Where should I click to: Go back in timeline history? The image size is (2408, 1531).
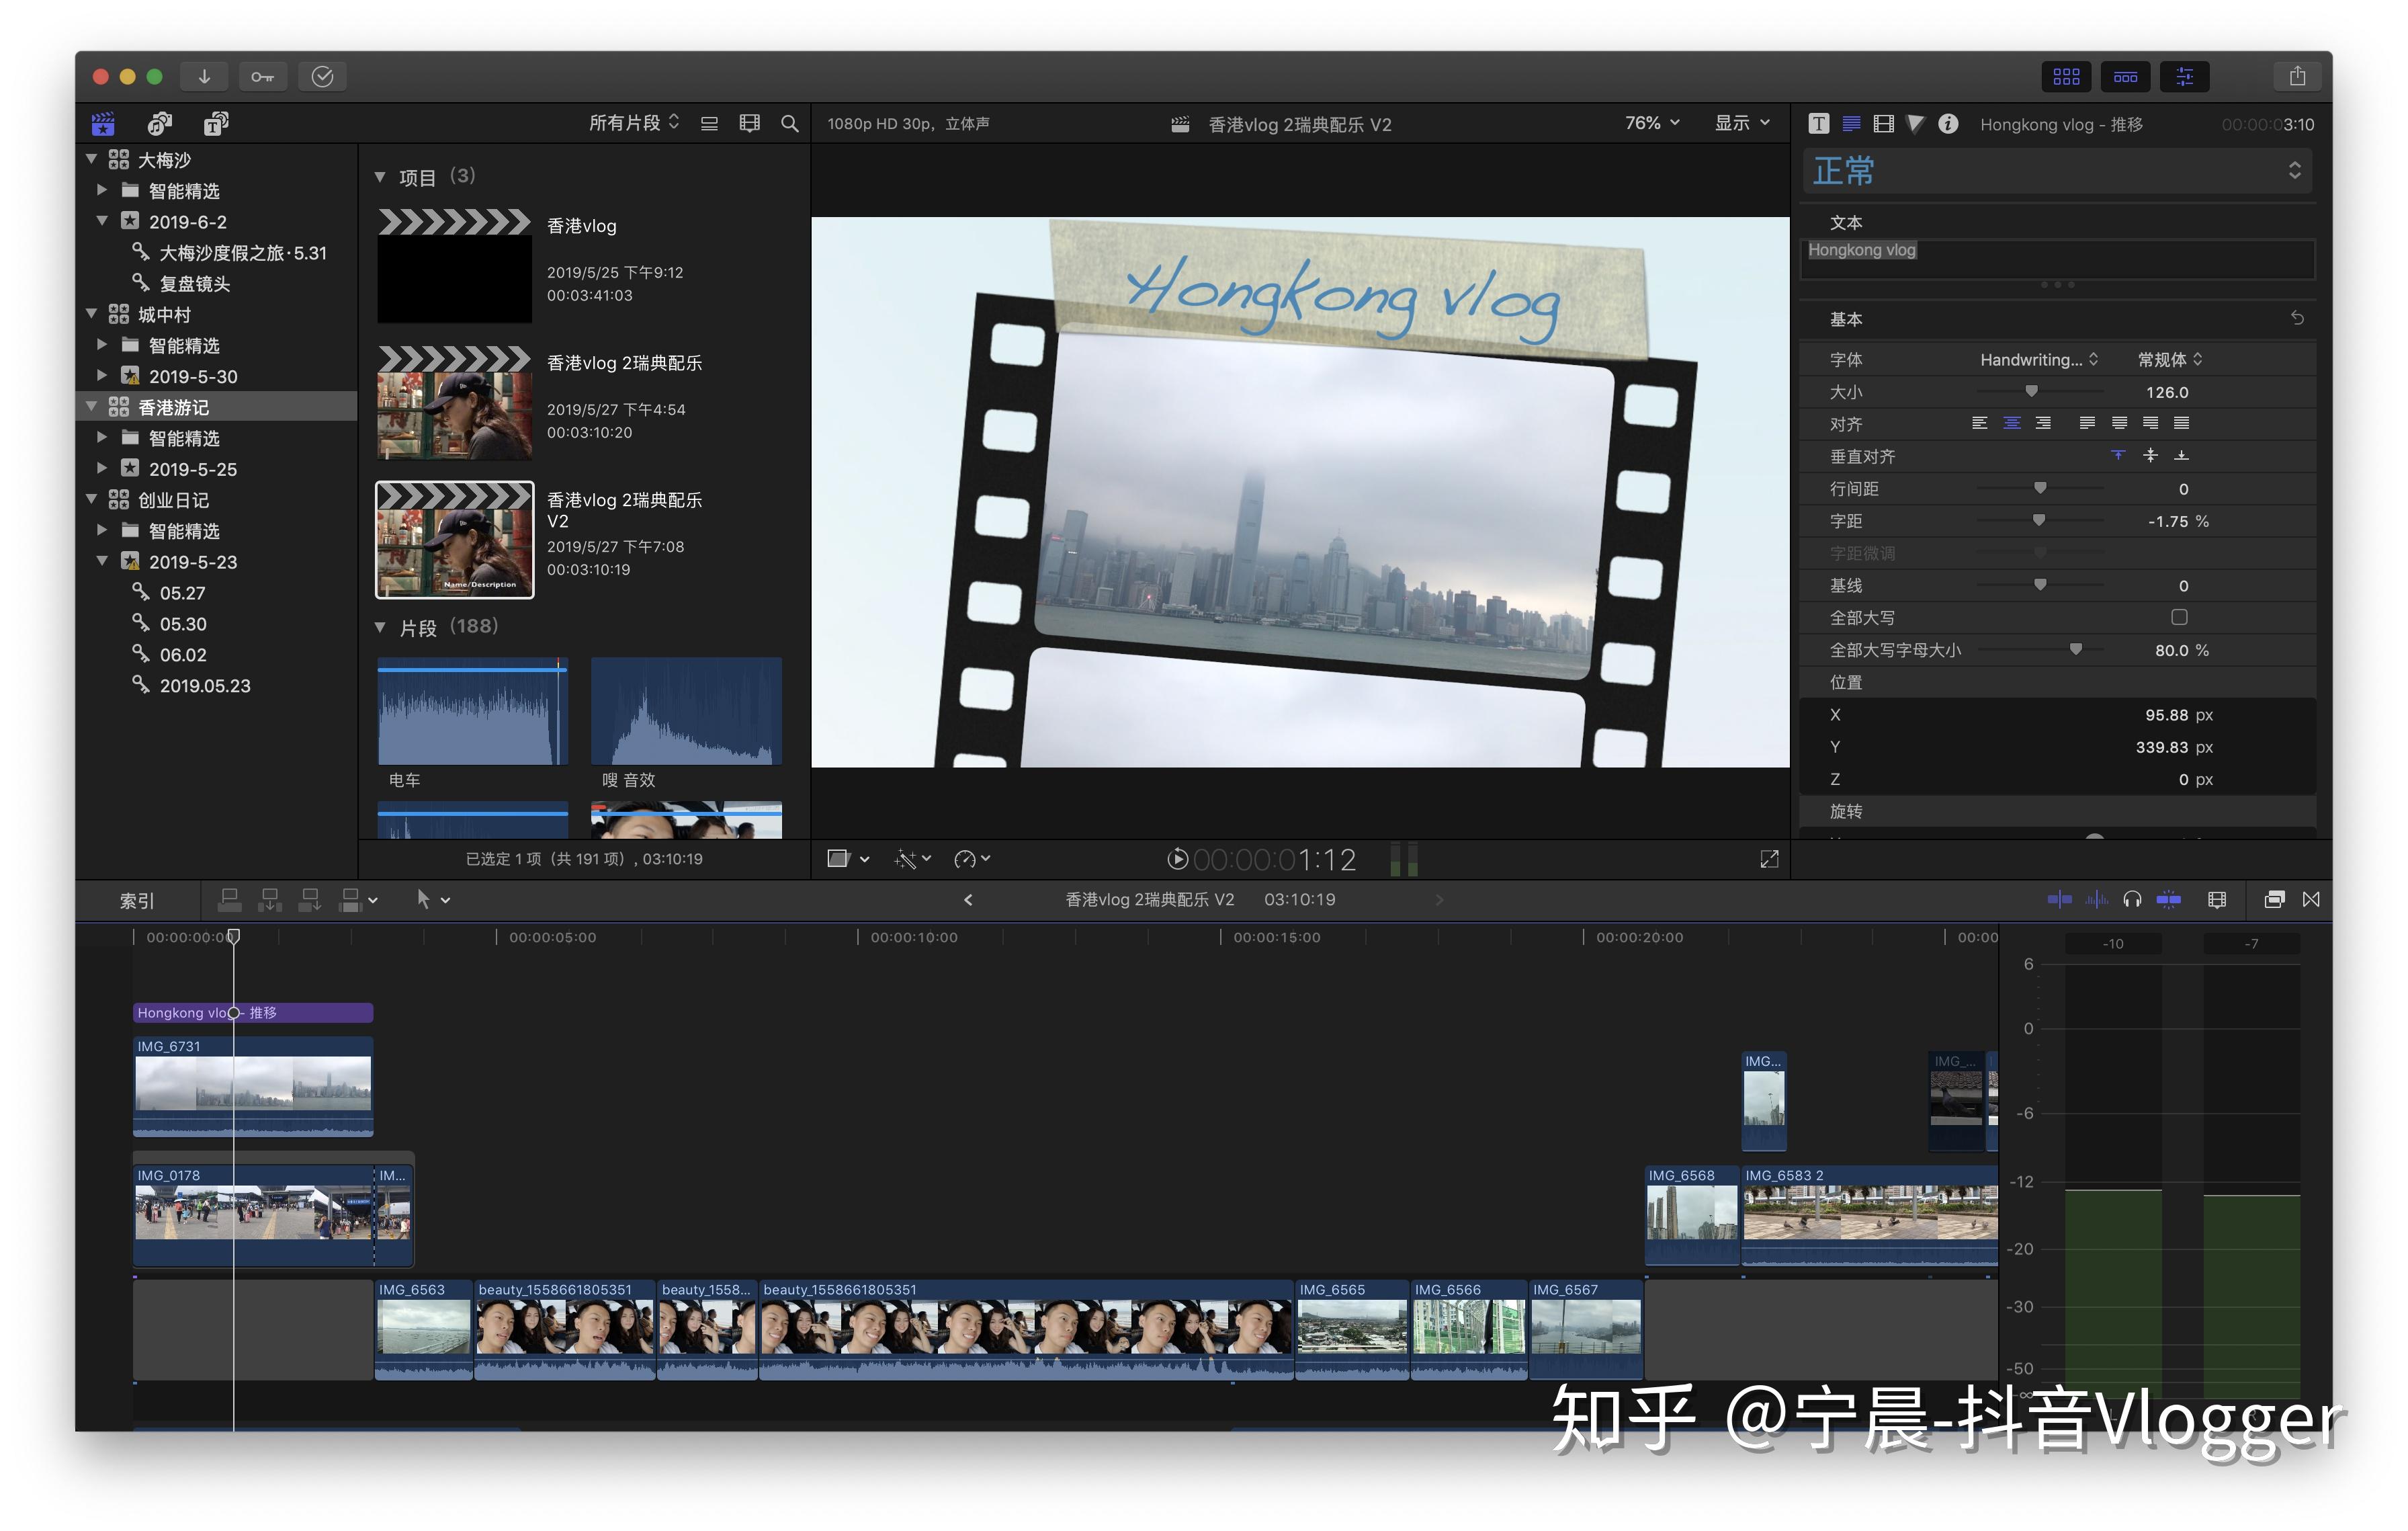tap(968, 899)
